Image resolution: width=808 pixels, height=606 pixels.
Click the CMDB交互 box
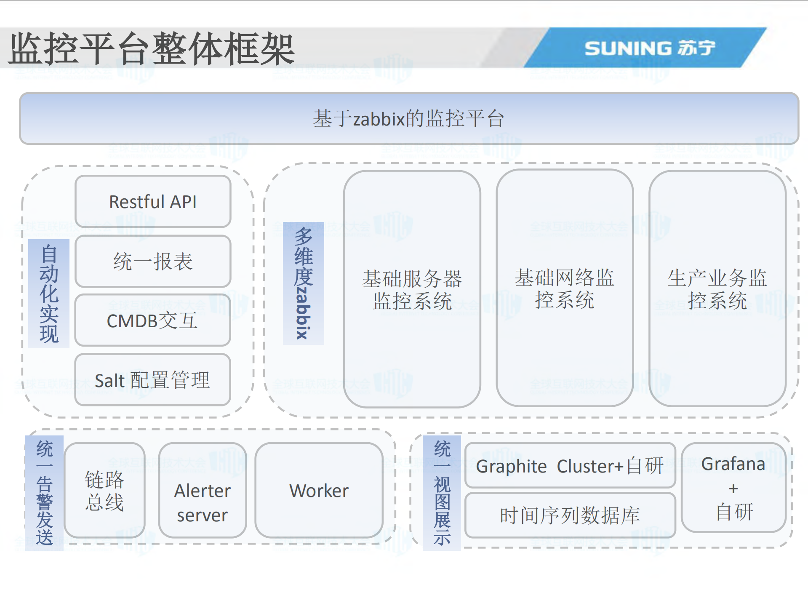point(152,321)
